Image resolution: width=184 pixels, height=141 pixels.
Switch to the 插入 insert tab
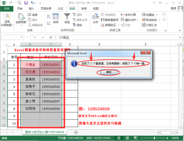pos(31,9)
